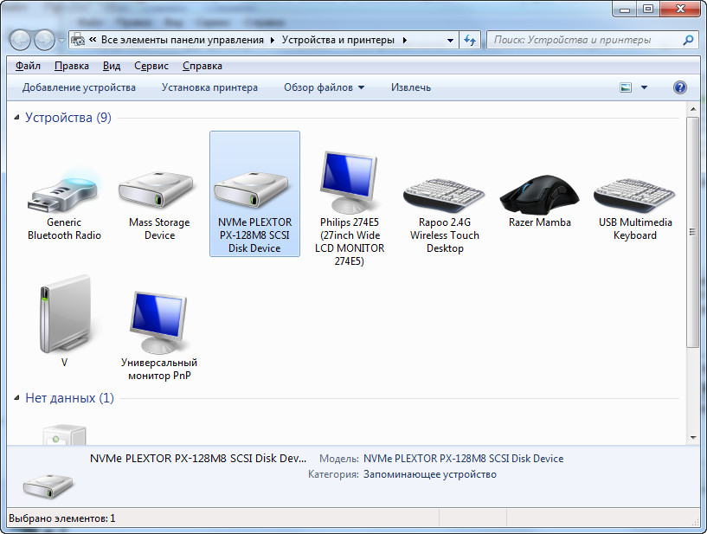Click the label Philips 274E5 (27inch Wide LCD MONITOR 274E5)
The height and width of the screenshot is (534, 707).
pos(350,241)
